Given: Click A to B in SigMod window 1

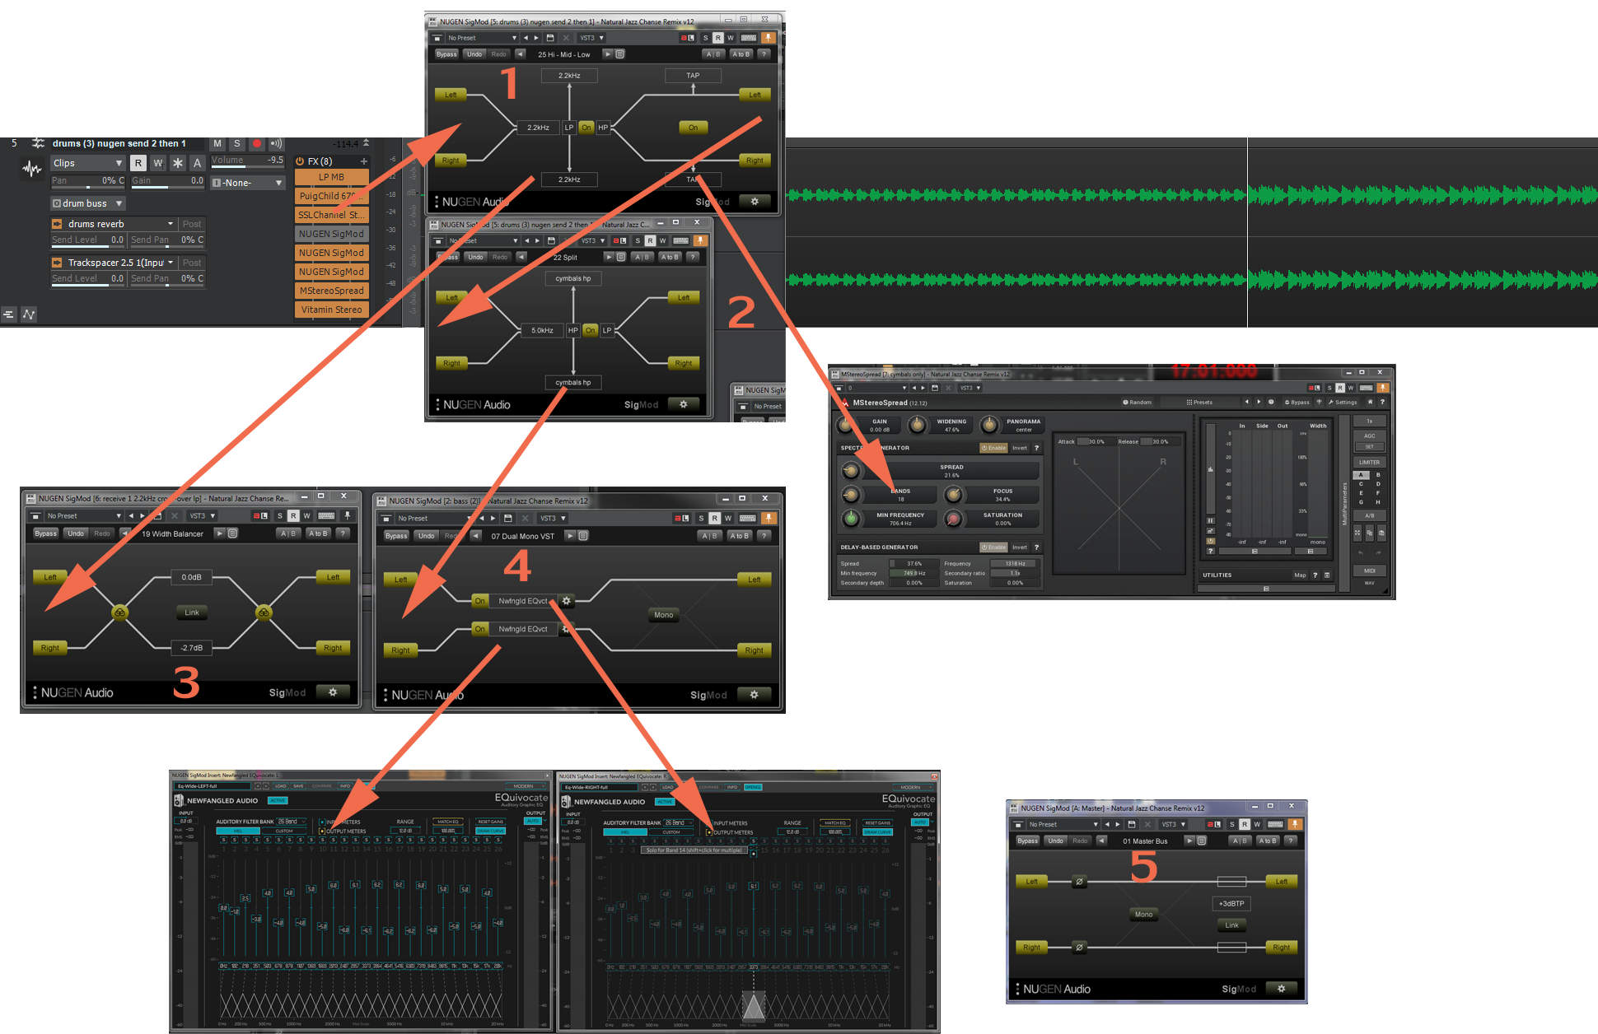Looking at the screenshot, I should click(741, 54).
